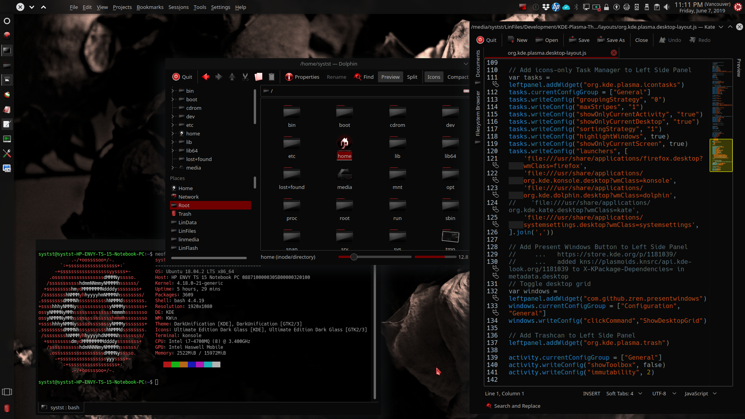
Task: Open the Projects menu
Action: [x=122, y=7]
